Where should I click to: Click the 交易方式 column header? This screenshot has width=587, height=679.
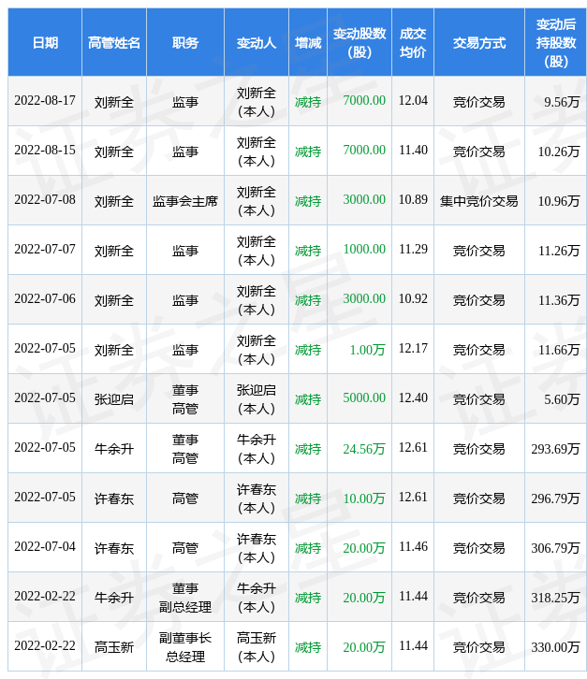coord(479,43)
